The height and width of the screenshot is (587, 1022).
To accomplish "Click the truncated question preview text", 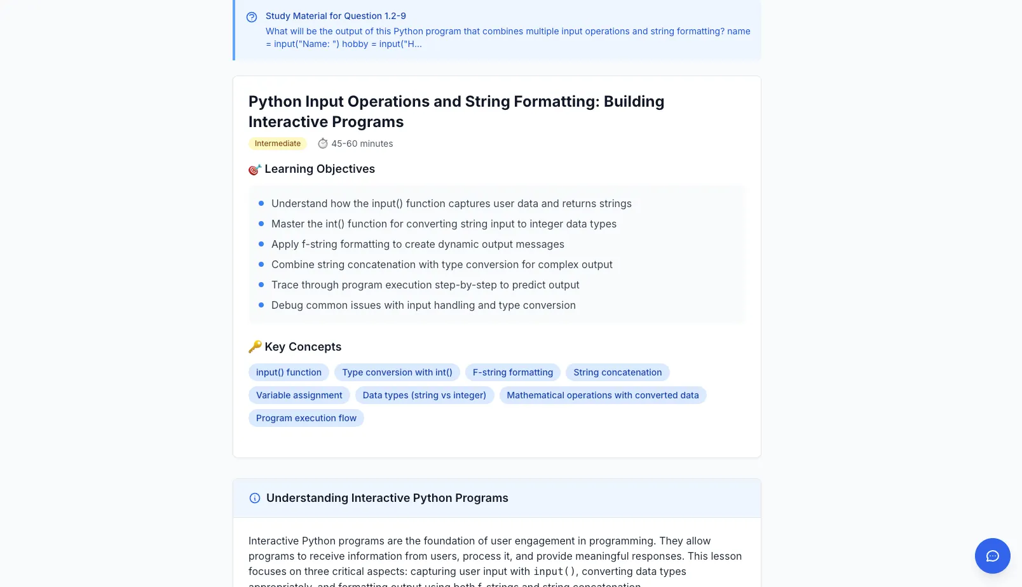I will tap(508, 37).
